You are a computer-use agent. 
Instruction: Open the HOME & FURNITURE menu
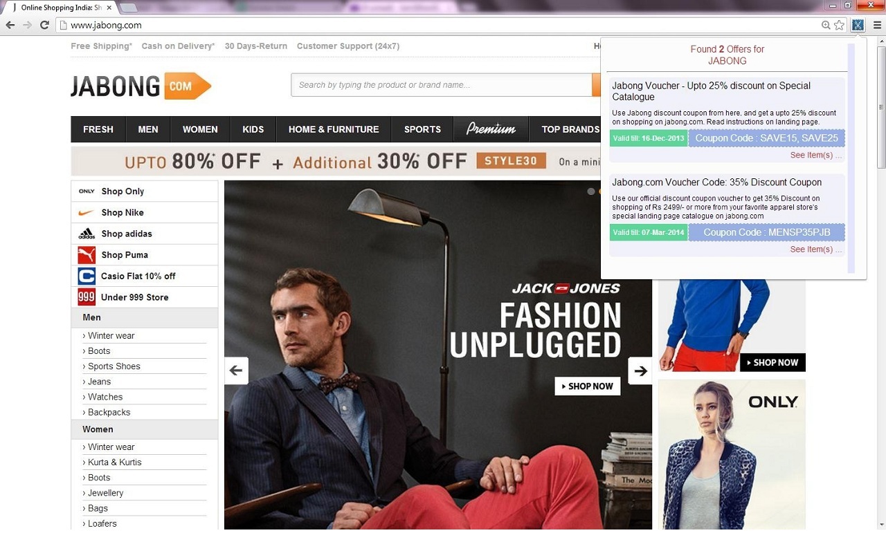click(x=334, y=129)
